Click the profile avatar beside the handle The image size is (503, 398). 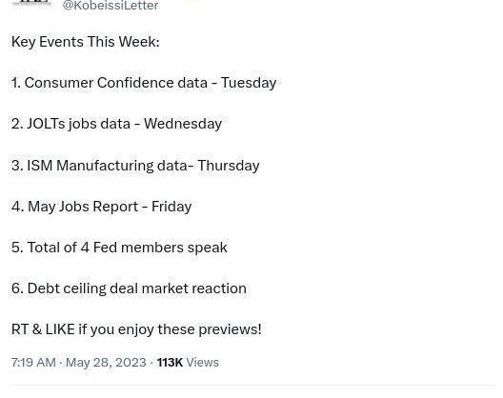31,3
